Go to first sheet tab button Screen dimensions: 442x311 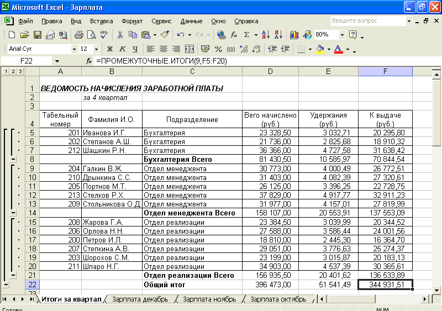coord(4,299)
